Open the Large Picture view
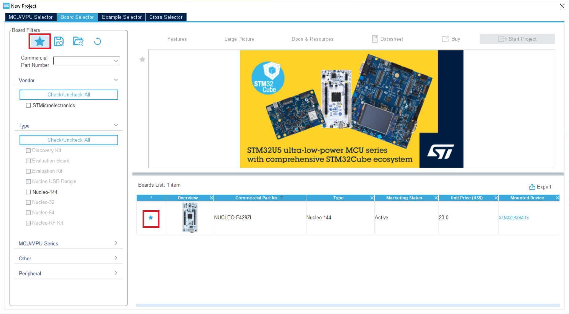Viewport: 569px width, 314px height. 239,39
